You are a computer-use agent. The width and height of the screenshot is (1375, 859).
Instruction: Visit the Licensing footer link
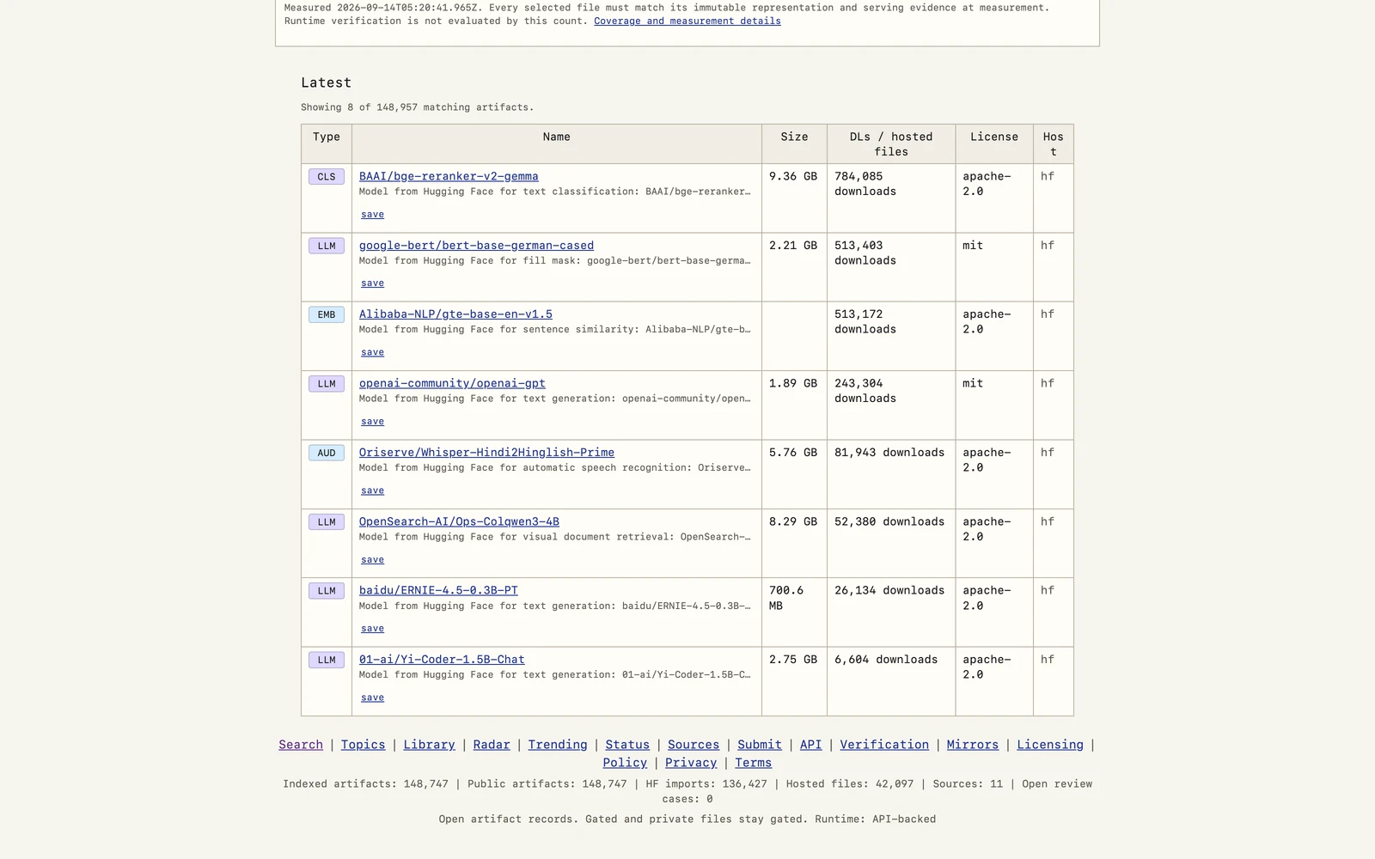(1050, 745)
